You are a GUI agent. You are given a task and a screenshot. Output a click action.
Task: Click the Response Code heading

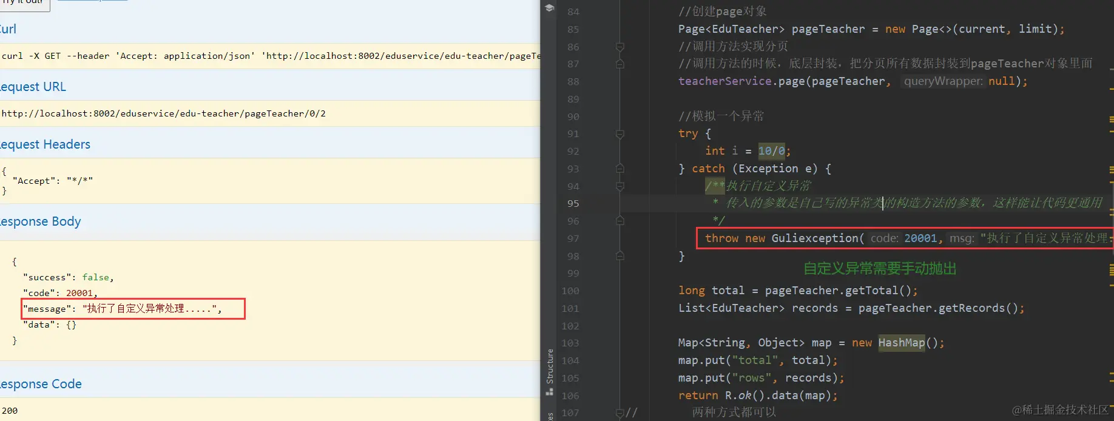pyautogui.click(x=41, y=384)
